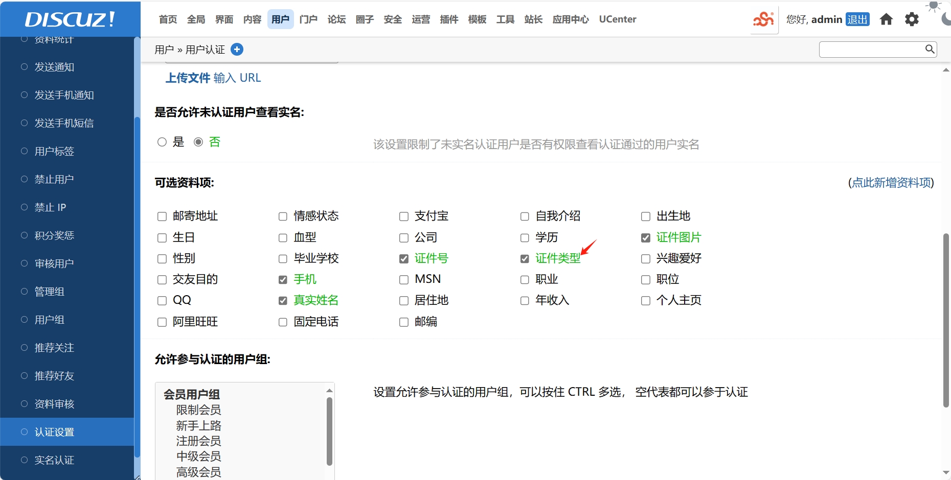Click the blue plus icon beside 用户认证
951x480 pixels.
coord(237,50)
